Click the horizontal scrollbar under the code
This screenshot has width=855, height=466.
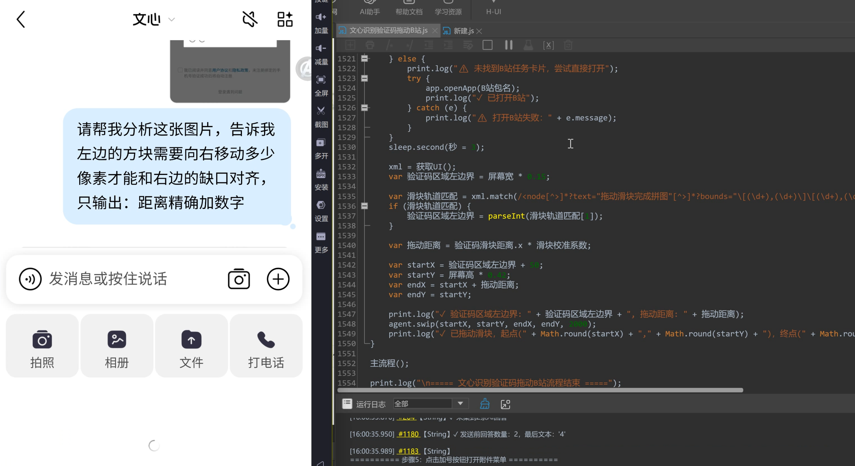tap(540, 390)
